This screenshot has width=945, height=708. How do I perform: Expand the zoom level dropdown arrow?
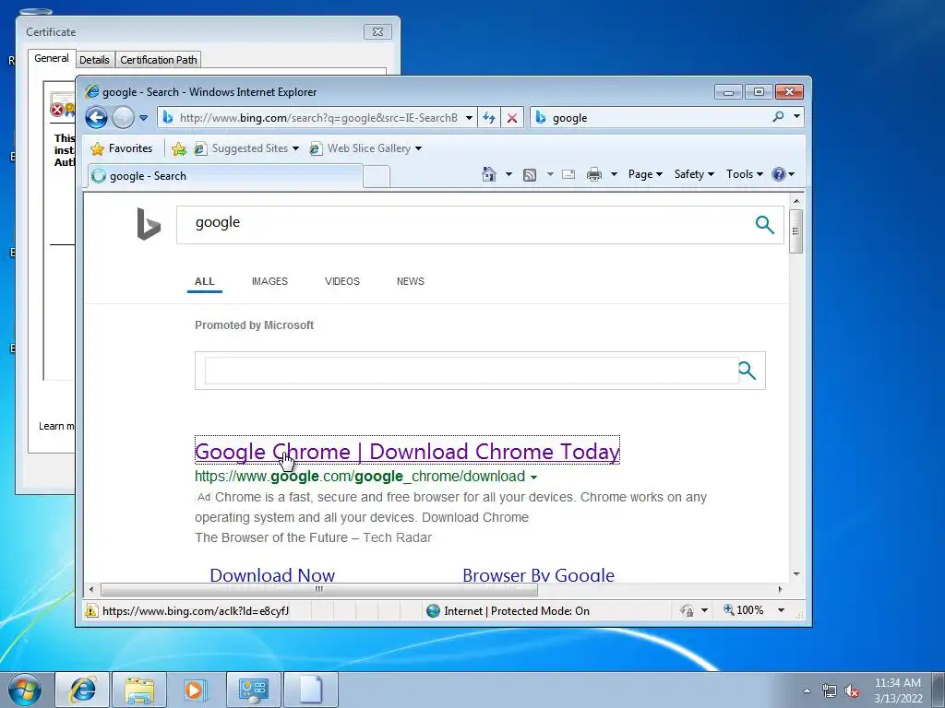(x=781, y=610)
